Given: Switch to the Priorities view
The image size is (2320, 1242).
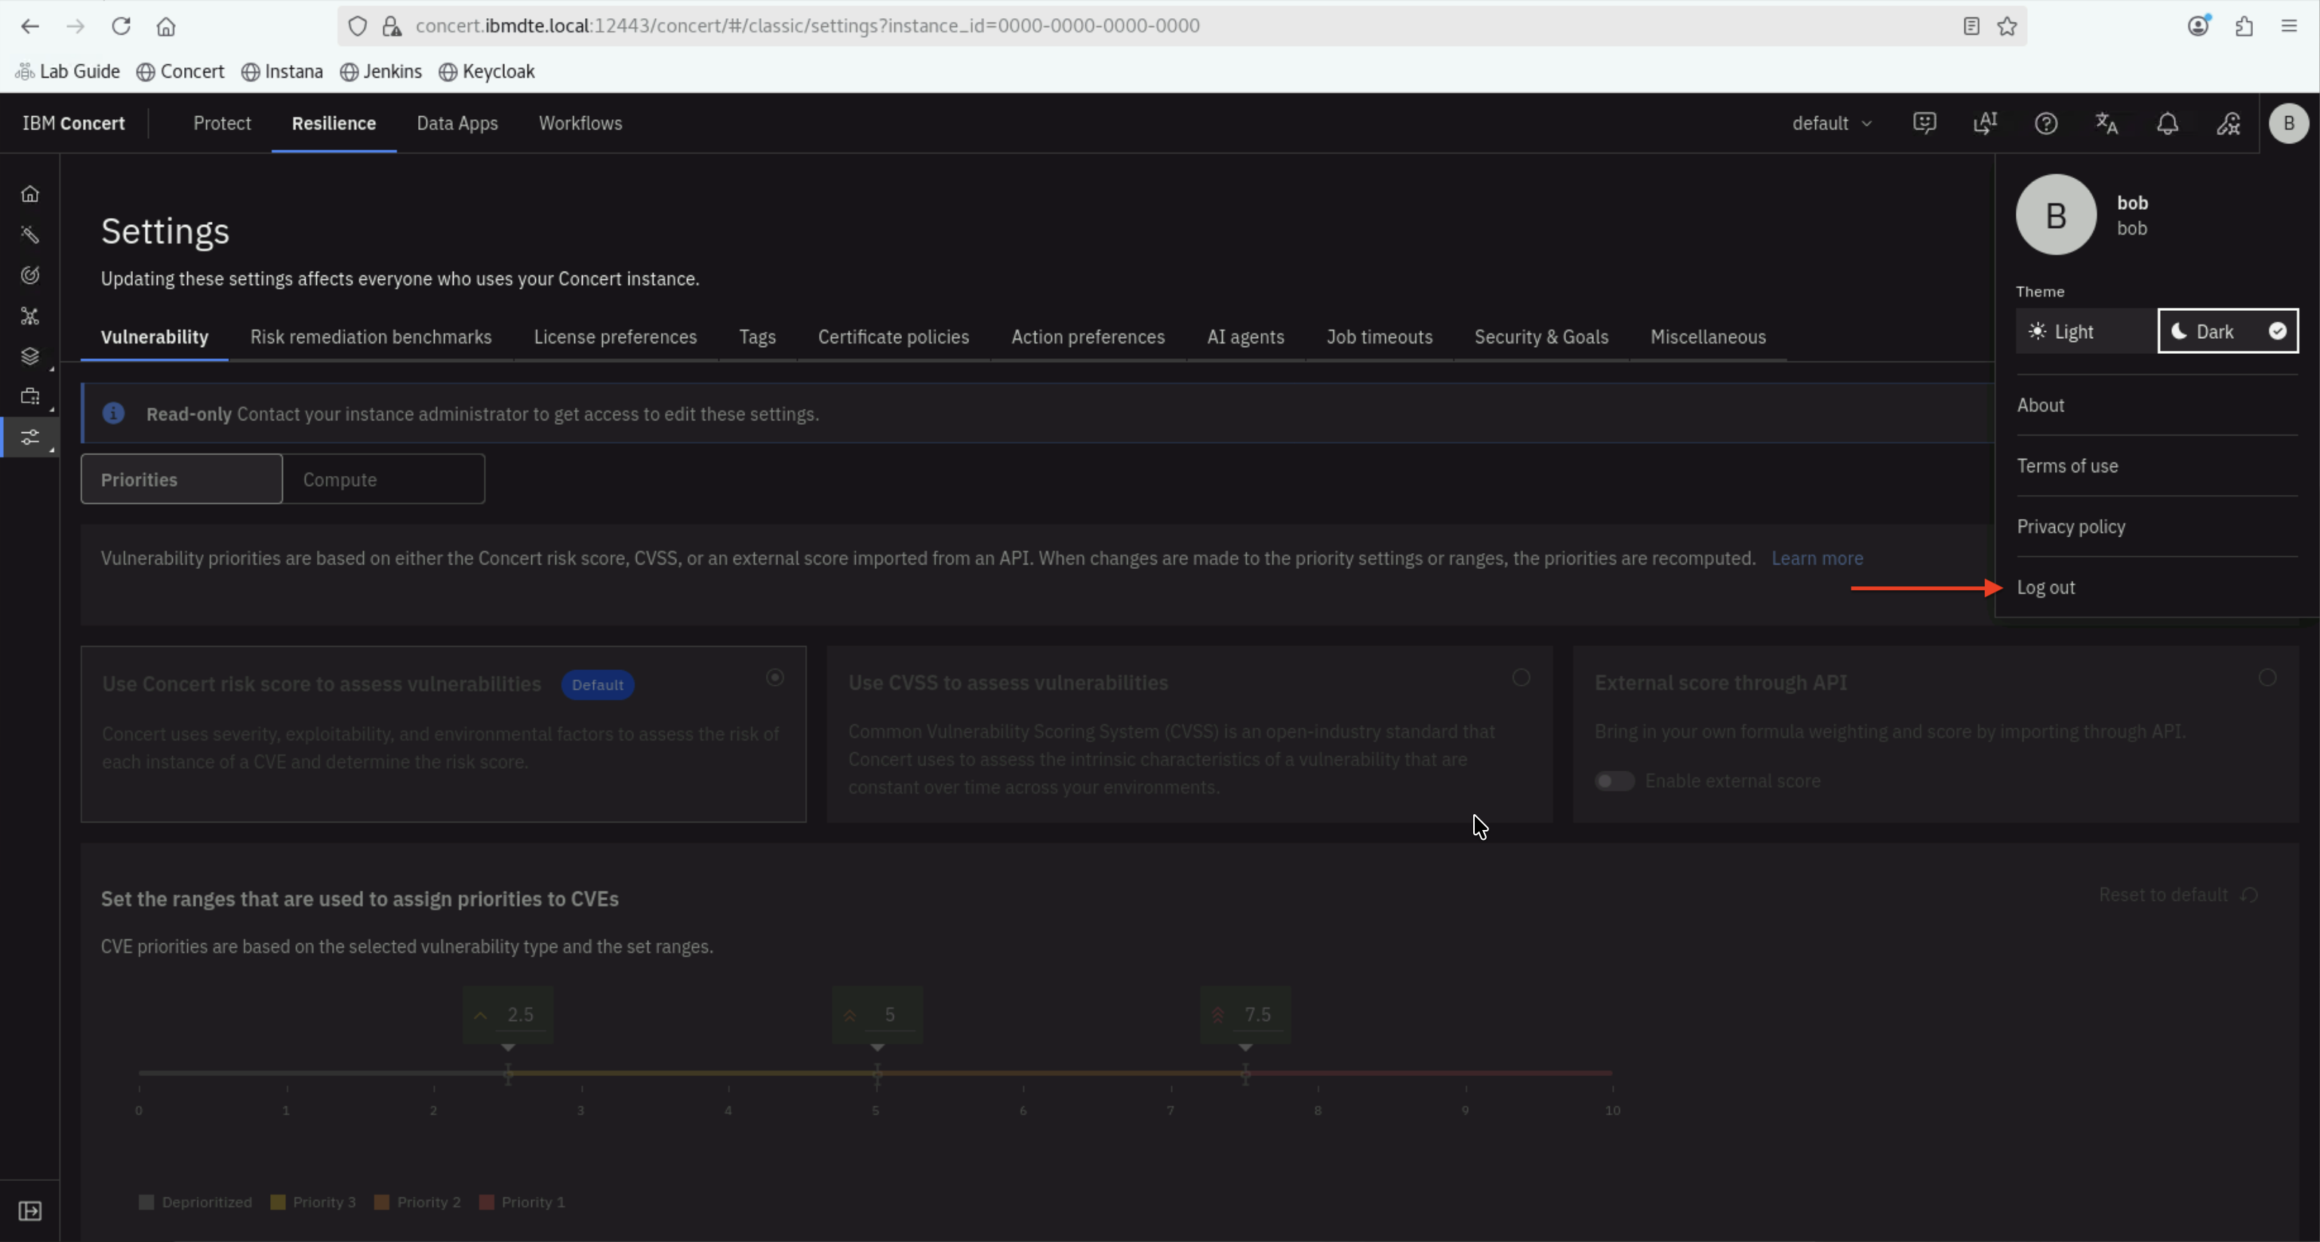Looking at the screenshot, I should click(182, 479).
